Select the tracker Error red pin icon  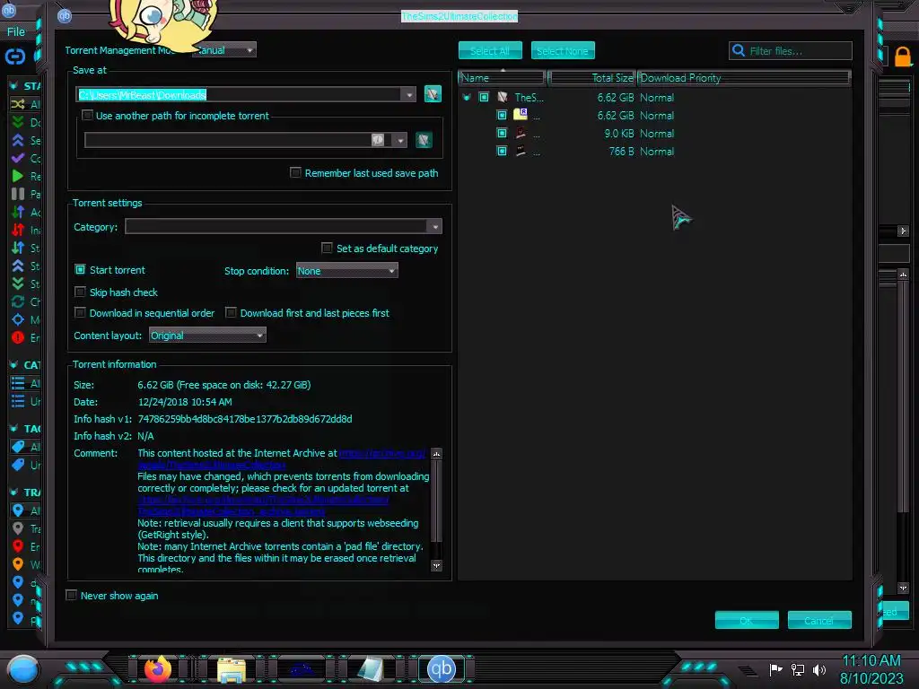18,546
